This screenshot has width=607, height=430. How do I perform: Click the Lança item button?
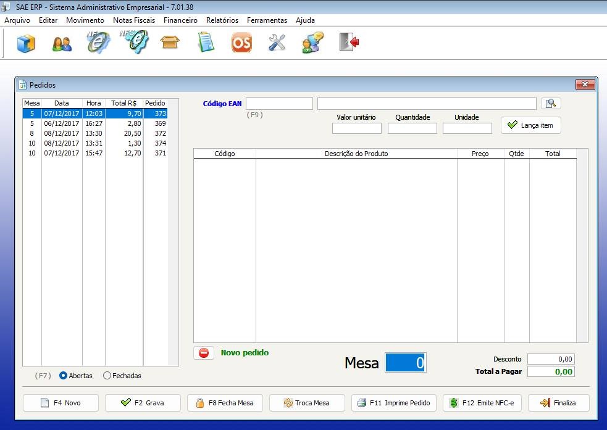[530, 125]
